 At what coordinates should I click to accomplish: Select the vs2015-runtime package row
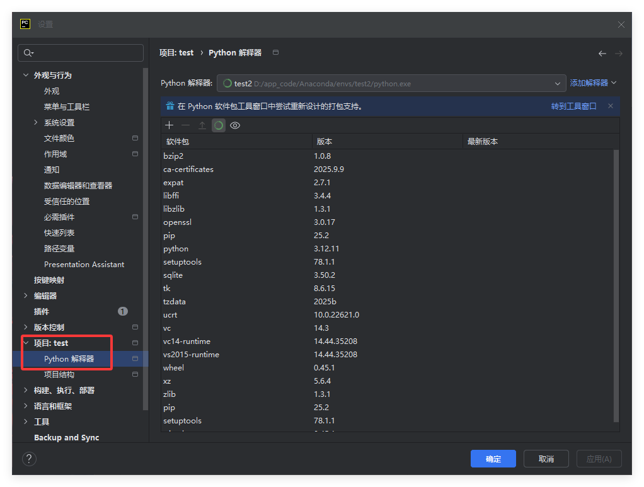[388, 354]
